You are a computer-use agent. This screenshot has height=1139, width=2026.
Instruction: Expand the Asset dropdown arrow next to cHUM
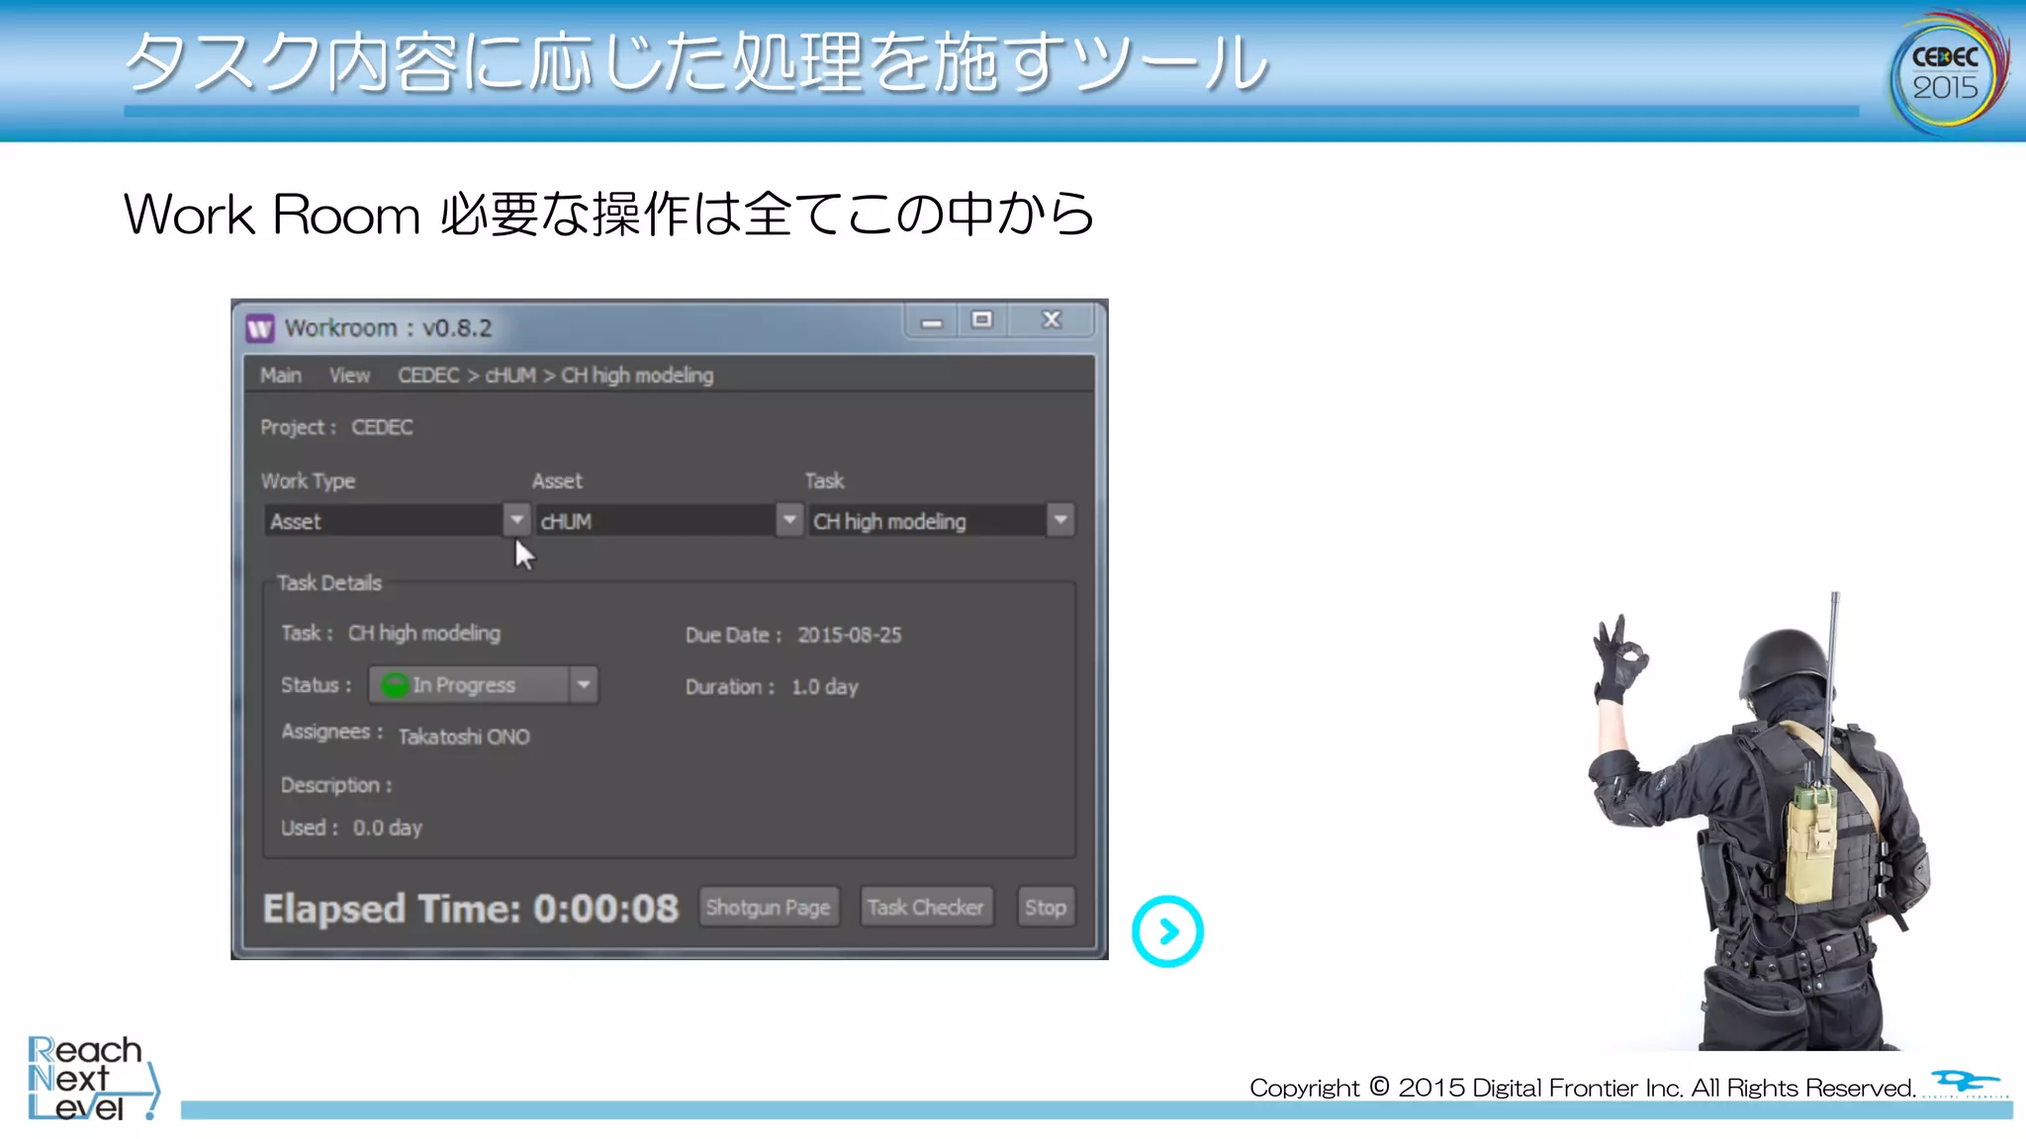coord(788,519)
